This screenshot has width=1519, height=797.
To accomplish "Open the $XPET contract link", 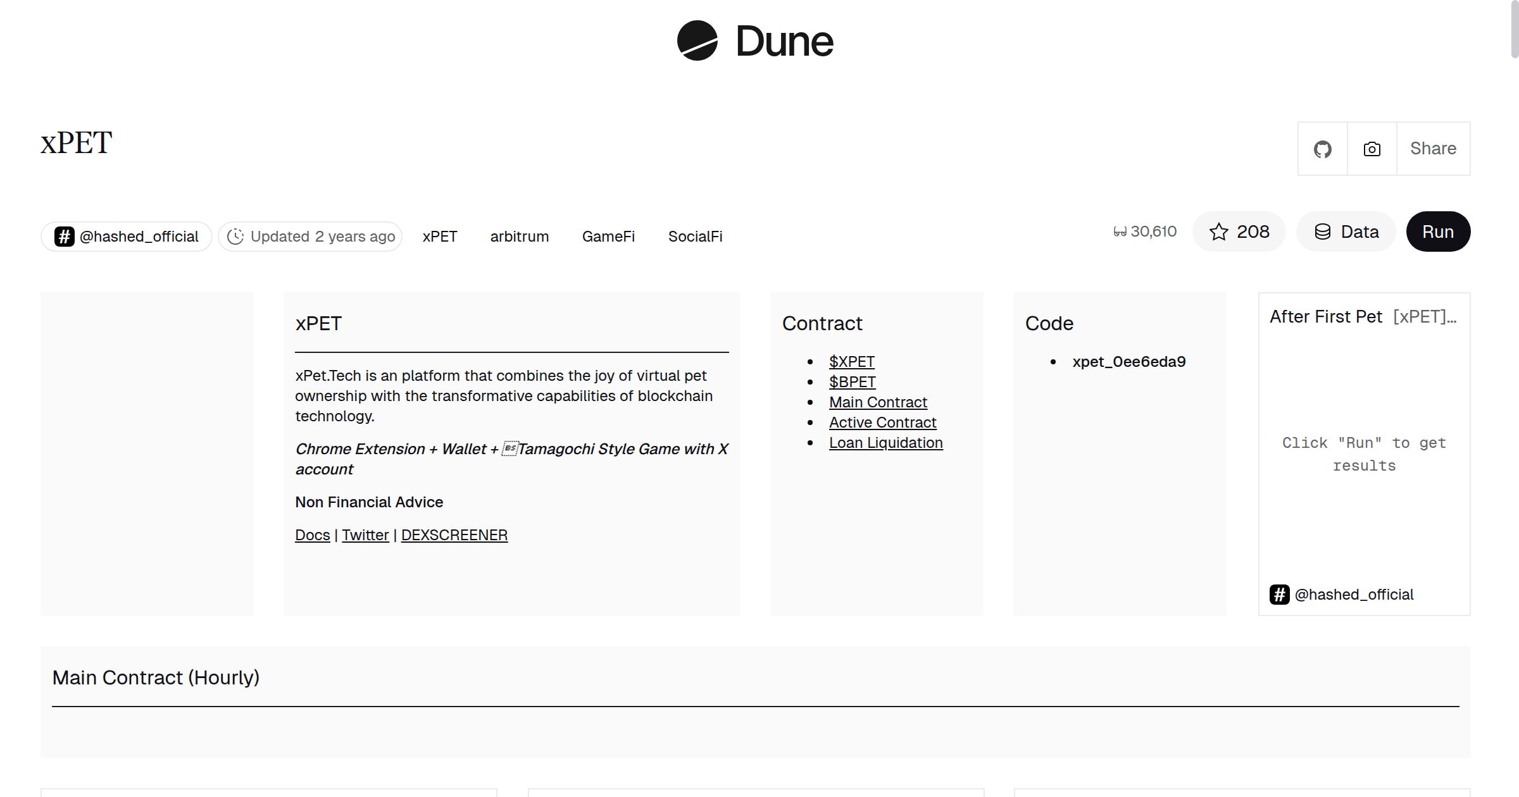I will [851, 362].
